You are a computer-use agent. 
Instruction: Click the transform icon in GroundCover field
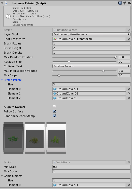tap(55, 39)
